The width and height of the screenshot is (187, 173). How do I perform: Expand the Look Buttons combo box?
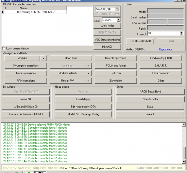point(118,20)
